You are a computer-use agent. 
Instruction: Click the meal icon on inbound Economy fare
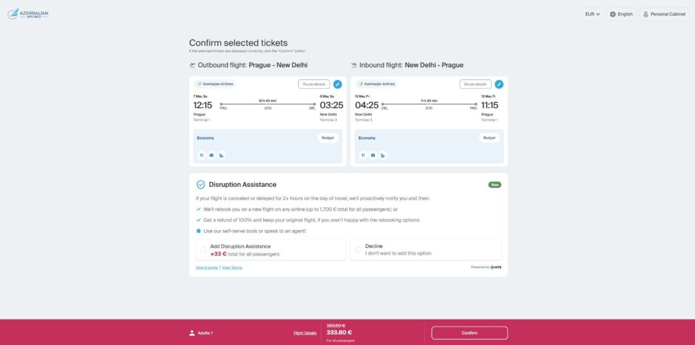click(x=363, y=155)
